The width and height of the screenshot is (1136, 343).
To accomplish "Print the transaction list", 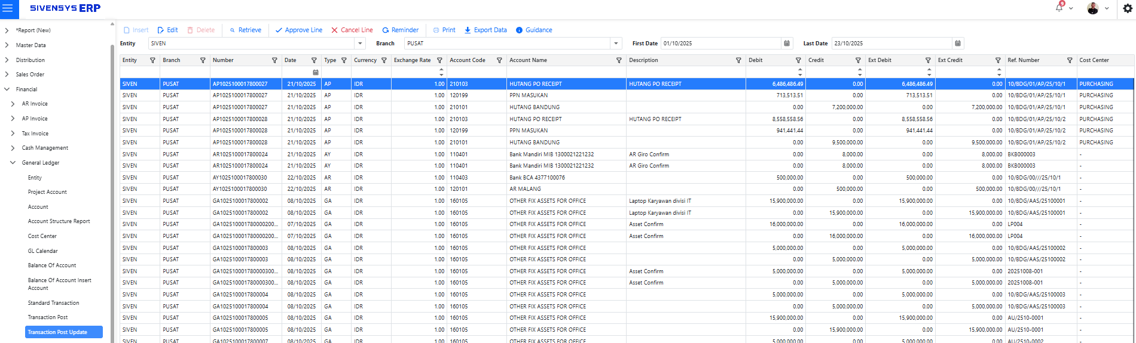I will 444,30.
